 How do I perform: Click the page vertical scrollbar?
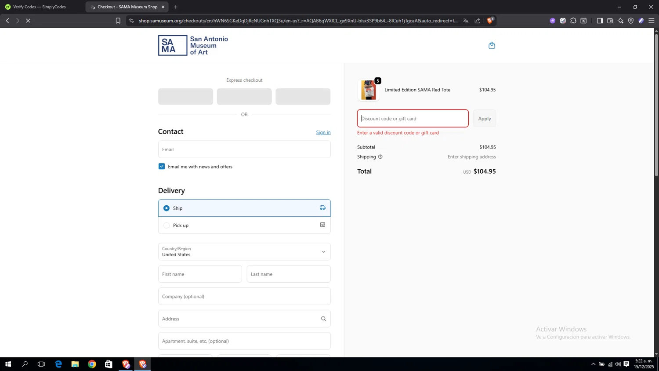pos(656,105)
